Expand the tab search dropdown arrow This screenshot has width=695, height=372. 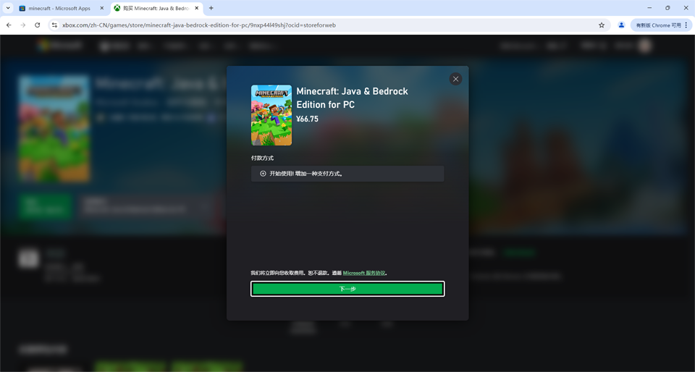[x=7, y=8]
